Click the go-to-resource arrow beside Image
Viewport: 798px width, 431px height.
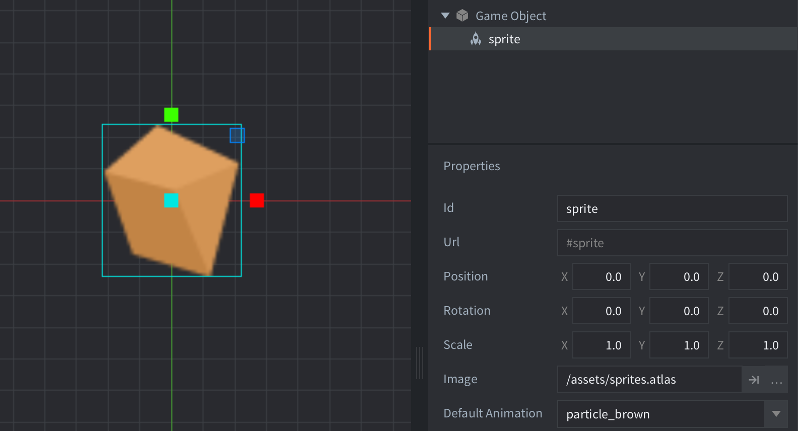[x=754, y=380]
